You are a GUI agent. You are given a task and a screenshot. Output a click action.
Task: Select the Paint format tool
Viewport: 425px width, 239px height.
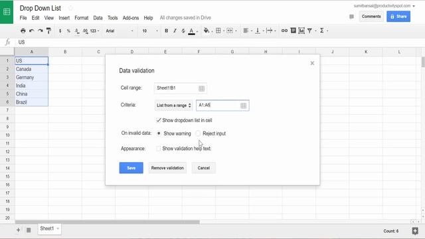click(48, 31)
